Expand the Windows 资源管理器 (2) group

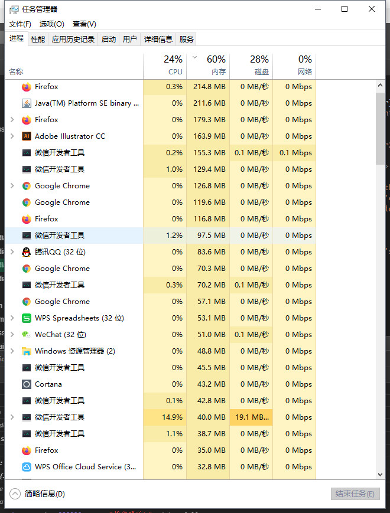click(12, 351)
